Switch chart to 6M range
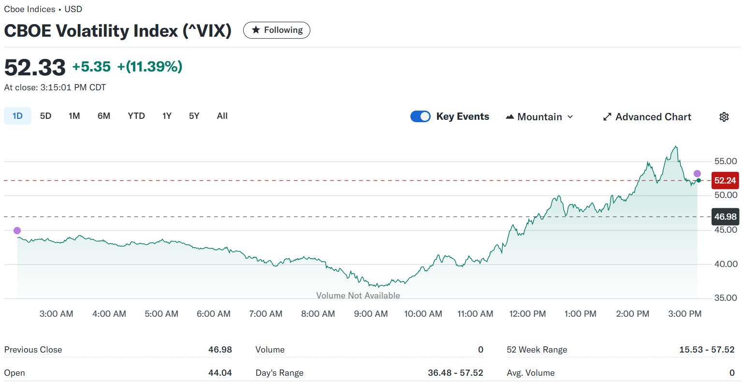This screenshot has width=742, height=382. pyautogui.click(x=104, y=116)
